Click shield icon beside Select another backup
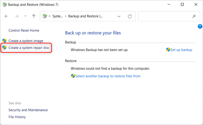 (x=73, y=76)
